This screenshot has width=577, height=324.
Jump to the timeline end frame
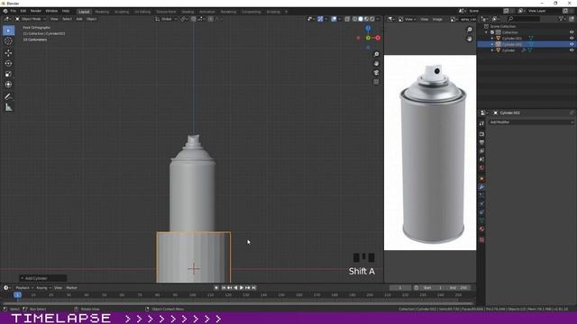point(253,288)
